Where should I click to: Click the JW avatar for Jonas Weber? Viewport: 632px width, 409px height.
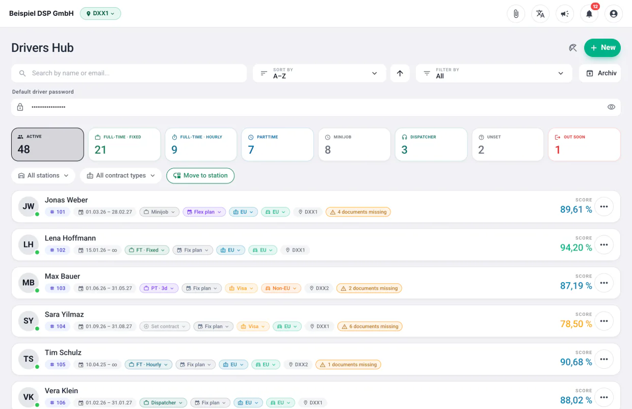(29, 206)
